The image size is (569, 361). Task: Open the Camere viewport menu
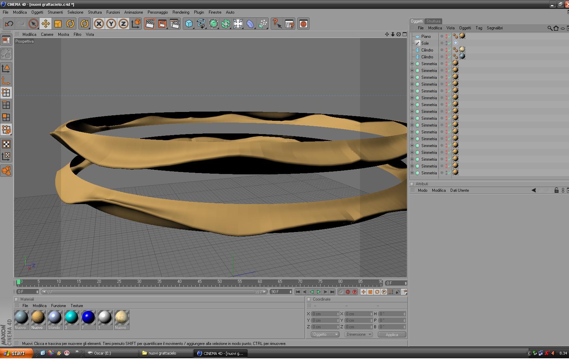click(x=47, y=34)
